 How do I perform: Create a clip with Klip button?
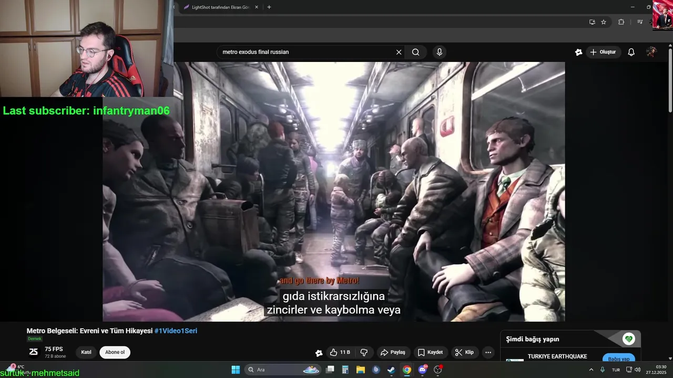(x=464, y=352)
